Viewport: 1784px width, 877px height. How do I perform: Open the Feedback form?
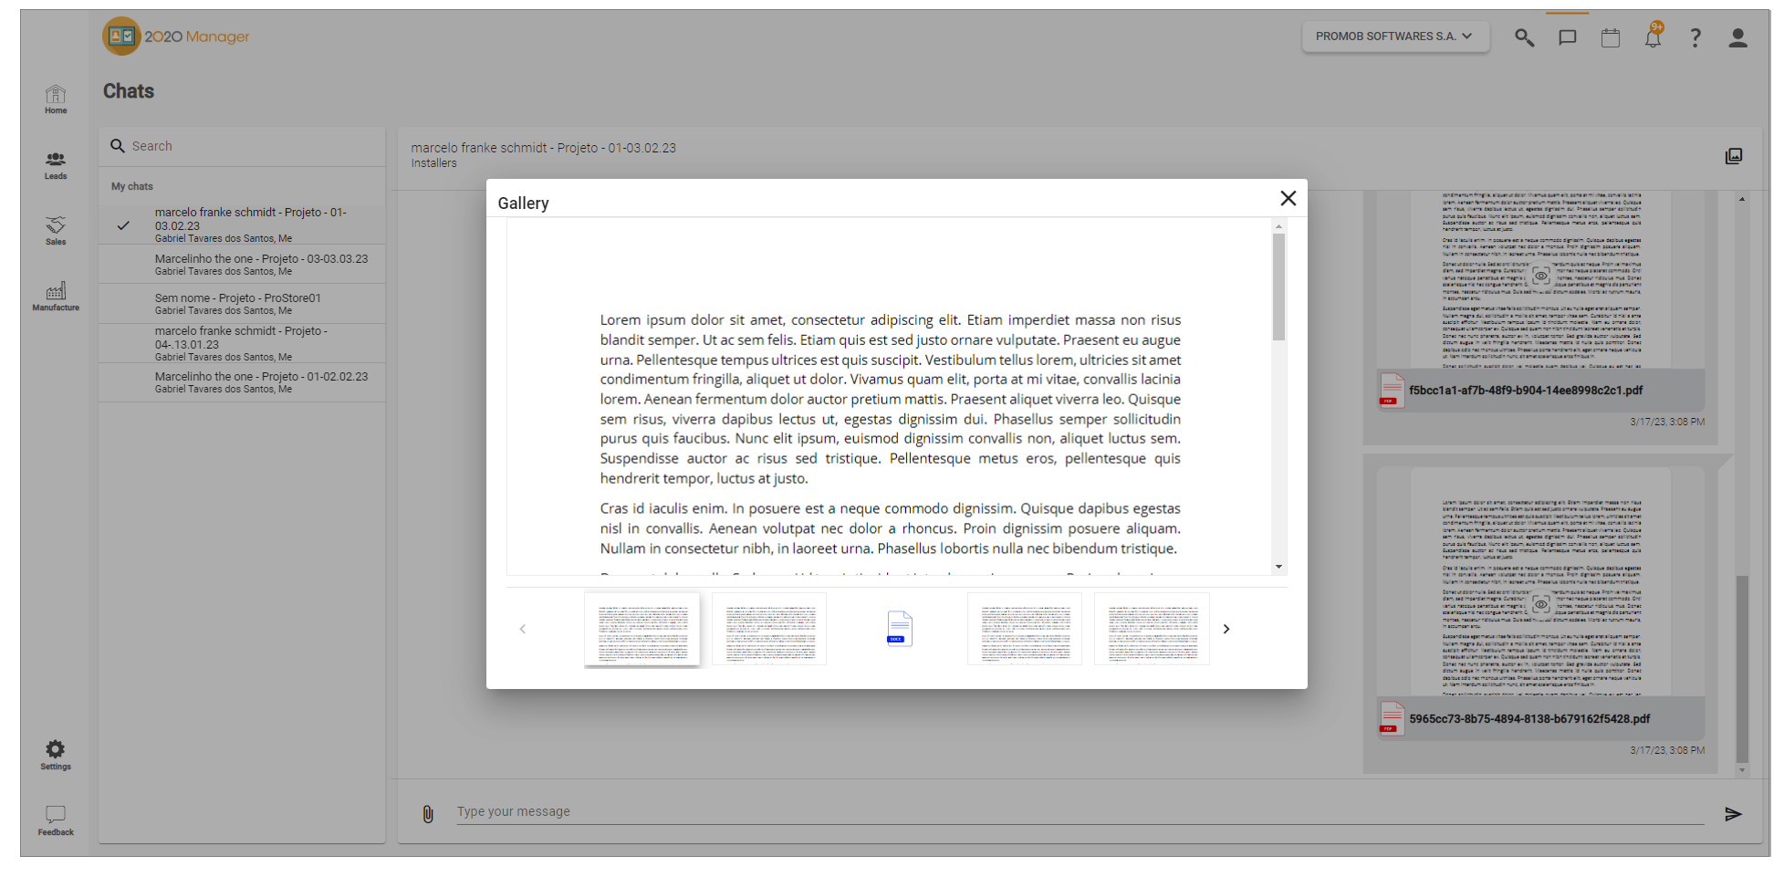(56, 820)
